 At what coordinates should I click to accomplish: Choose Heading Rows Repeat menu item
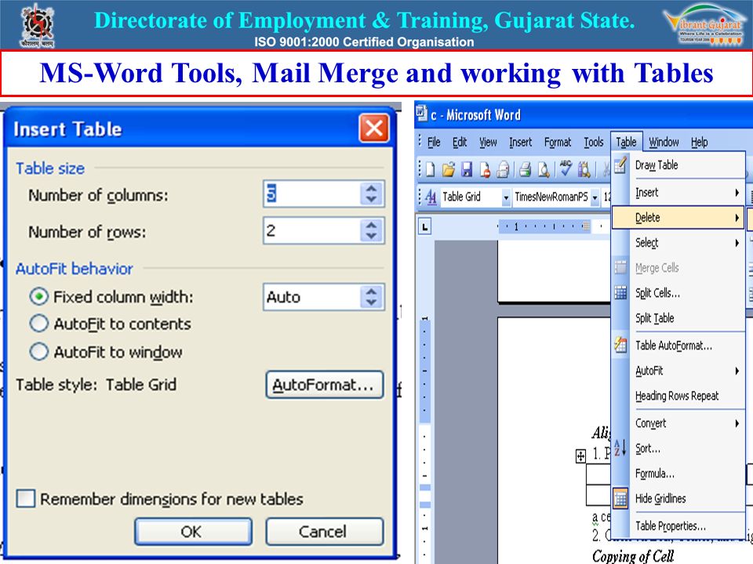(677, 396)
